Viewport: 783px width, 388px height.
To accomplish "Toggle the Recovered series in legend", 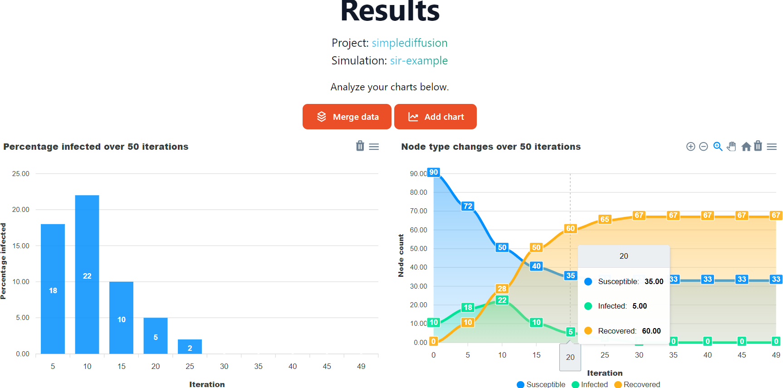I will (x=637, y=384).
